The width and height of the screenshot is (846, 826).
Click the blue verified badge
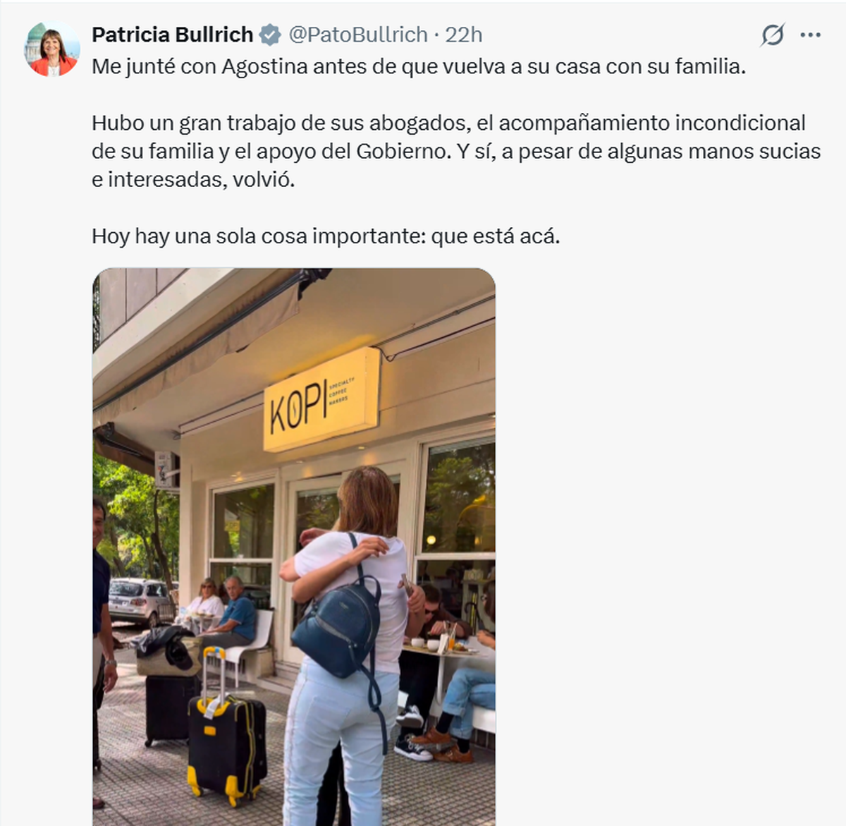(x=270, y=35)
